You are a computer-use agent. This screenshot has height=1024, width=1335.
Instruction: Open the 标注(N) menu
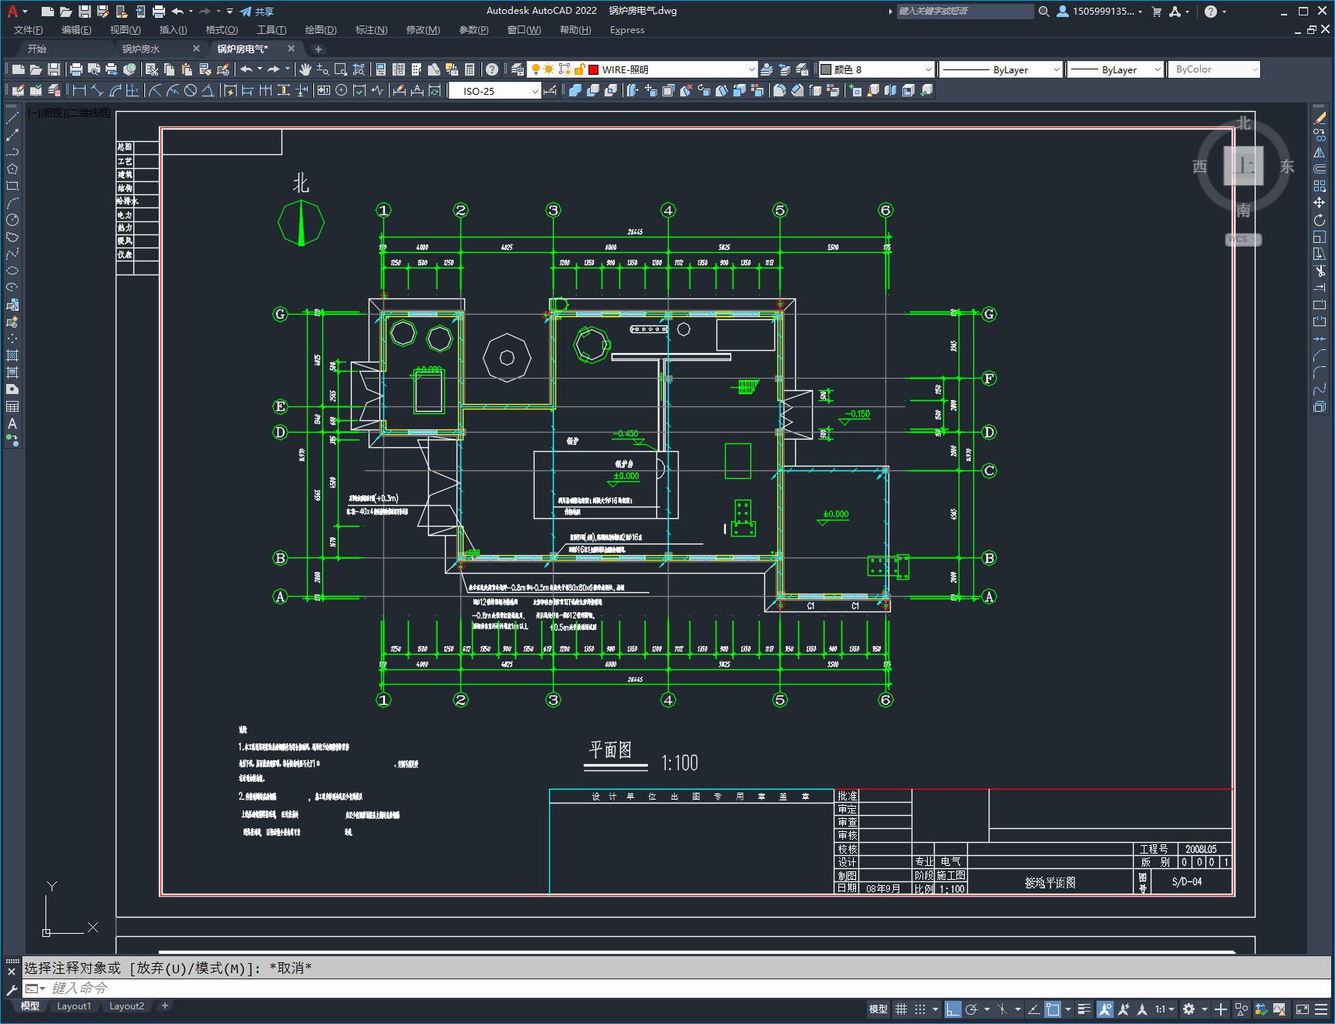pos(371,30)
